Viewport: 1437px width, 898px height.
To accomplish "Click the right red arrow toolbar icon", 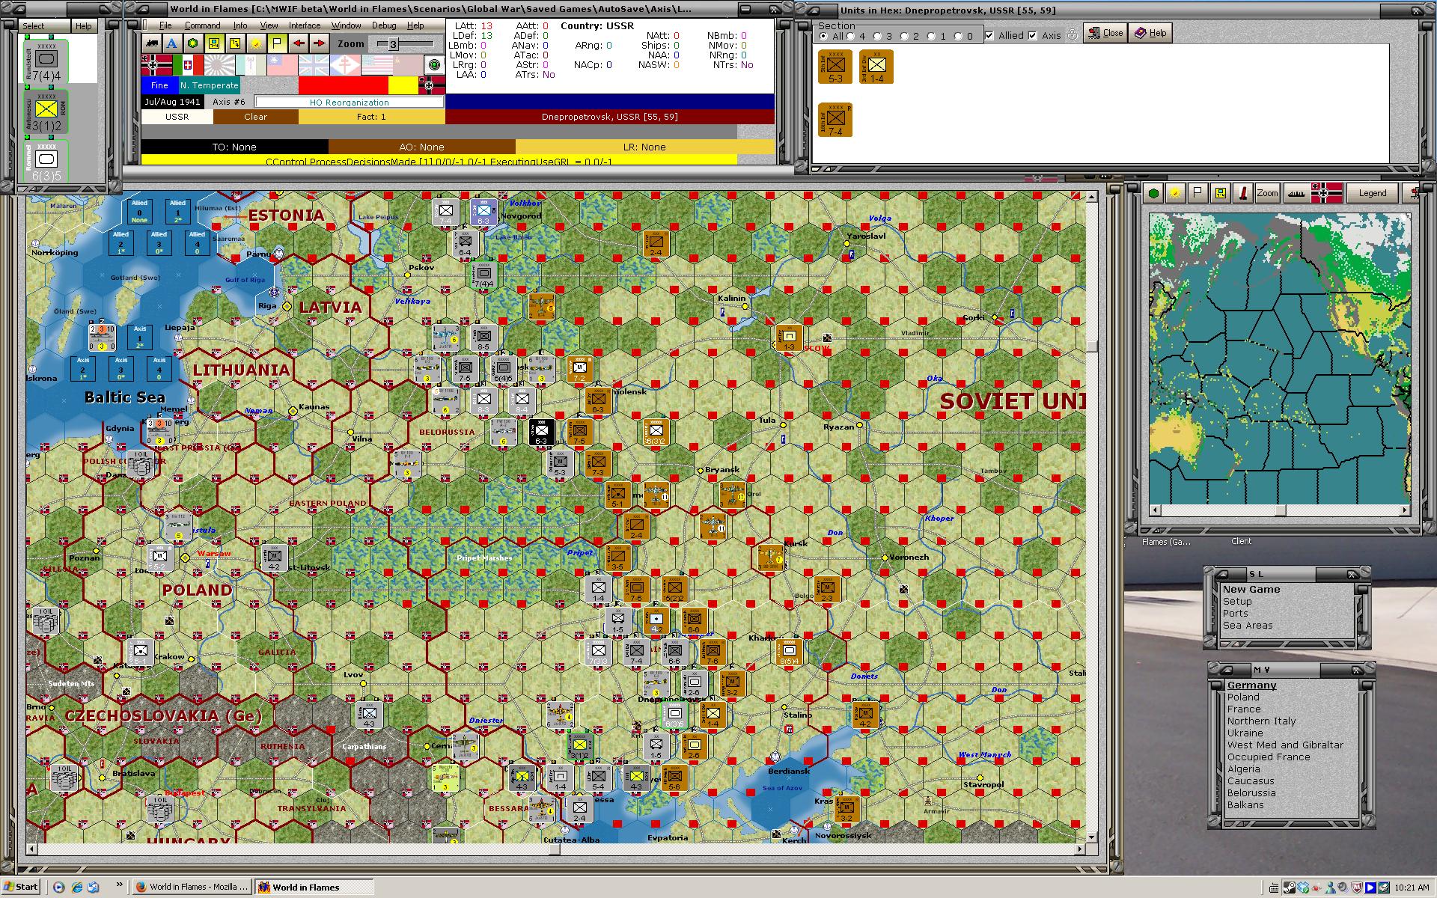I will (x=319, y=43).
